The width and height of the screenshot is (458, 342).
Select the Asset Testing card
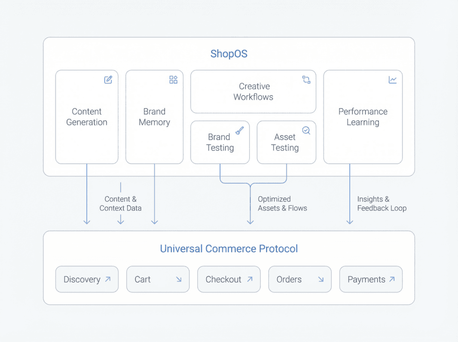click(287, 142)
